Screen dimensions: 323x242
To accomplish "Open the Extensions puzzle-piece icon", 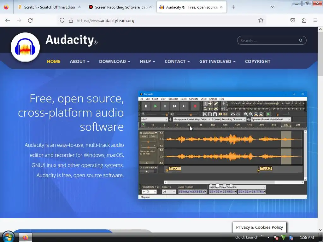I will coord(304,20).
